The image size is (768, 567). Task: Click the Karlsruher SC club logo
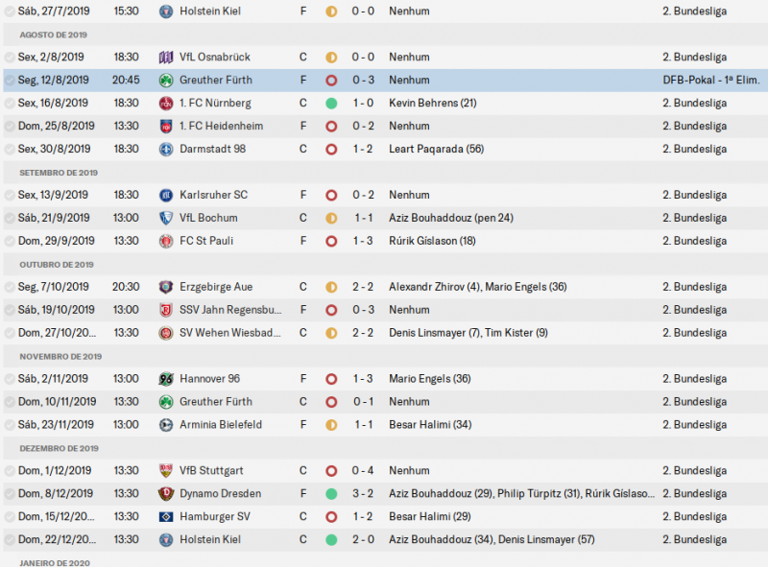tap(165, 195)
